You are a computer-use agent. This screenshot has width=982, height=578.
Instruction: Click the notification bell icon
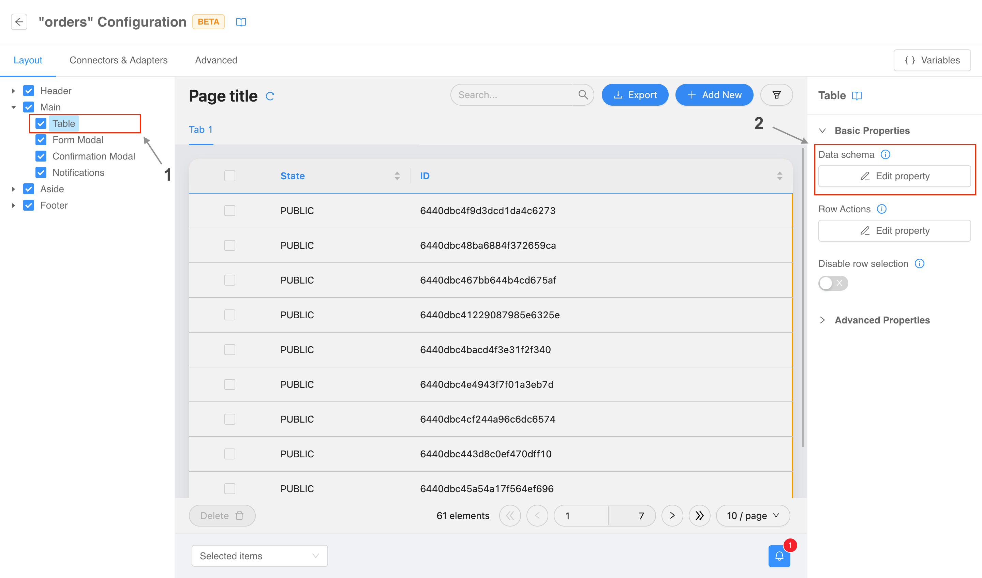pyautogui.click(x=779, y=556)
